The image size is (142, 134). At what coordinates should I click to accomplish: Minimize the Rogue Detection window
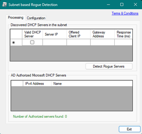[108, 5]
